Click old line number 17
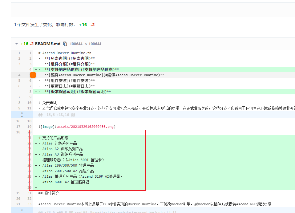This screenshot has width=295, height=213. tap(18, 127)
